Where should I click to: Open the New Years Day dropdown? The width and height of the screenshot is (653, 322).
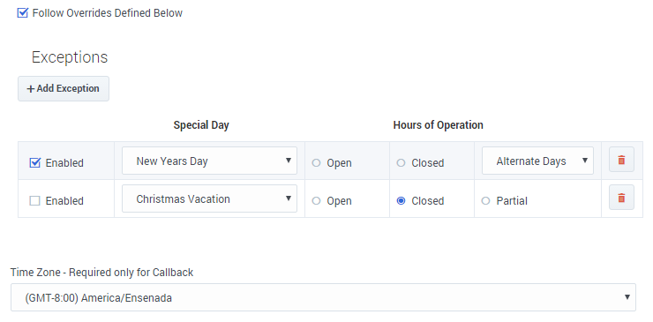coord(209,161)
